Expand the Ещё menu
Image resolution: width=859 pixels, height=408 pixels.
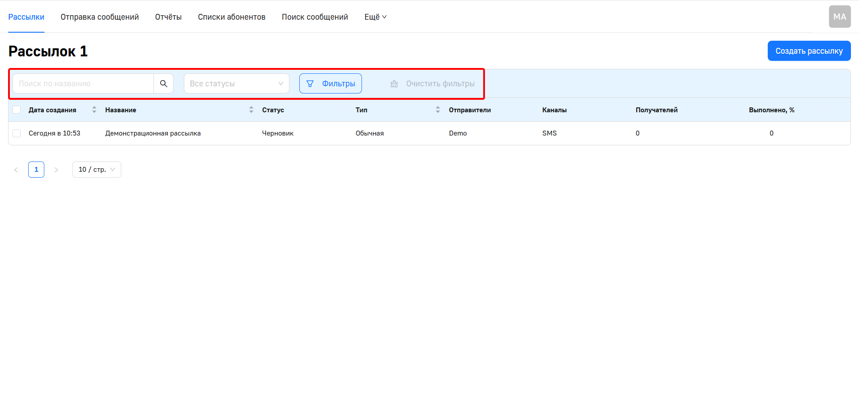375,17
